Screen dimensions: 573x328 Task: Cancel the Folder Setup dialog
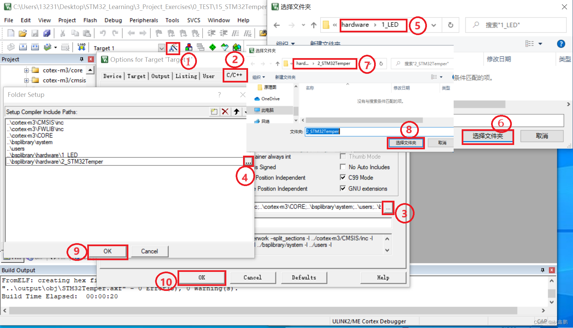tap(149, 252)
